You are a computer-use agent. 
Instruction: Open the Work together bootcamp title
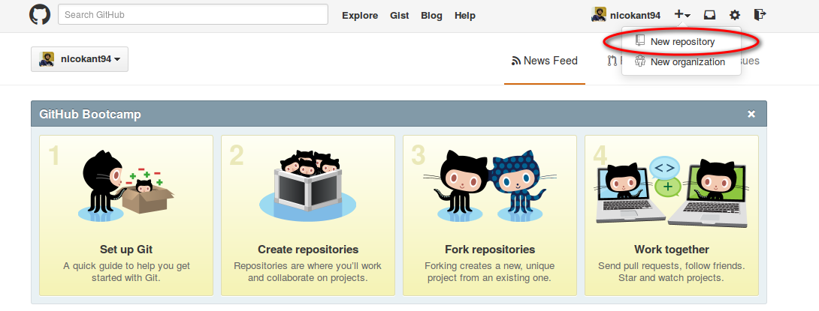[672, 249]
